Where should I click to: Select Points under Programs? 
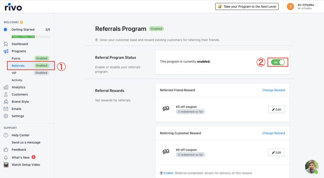[16, 58]
